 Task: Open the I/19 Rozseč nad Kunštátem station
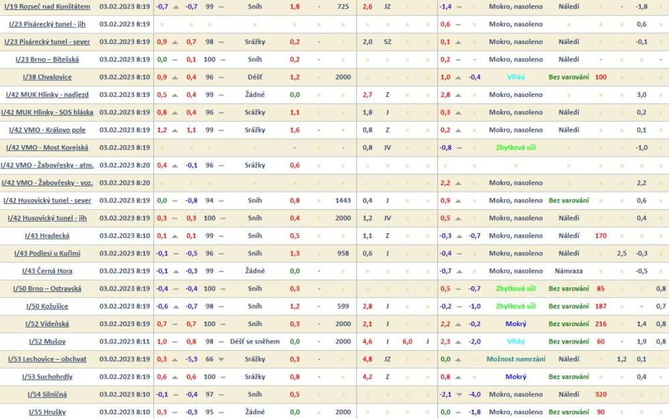point(47,7)
